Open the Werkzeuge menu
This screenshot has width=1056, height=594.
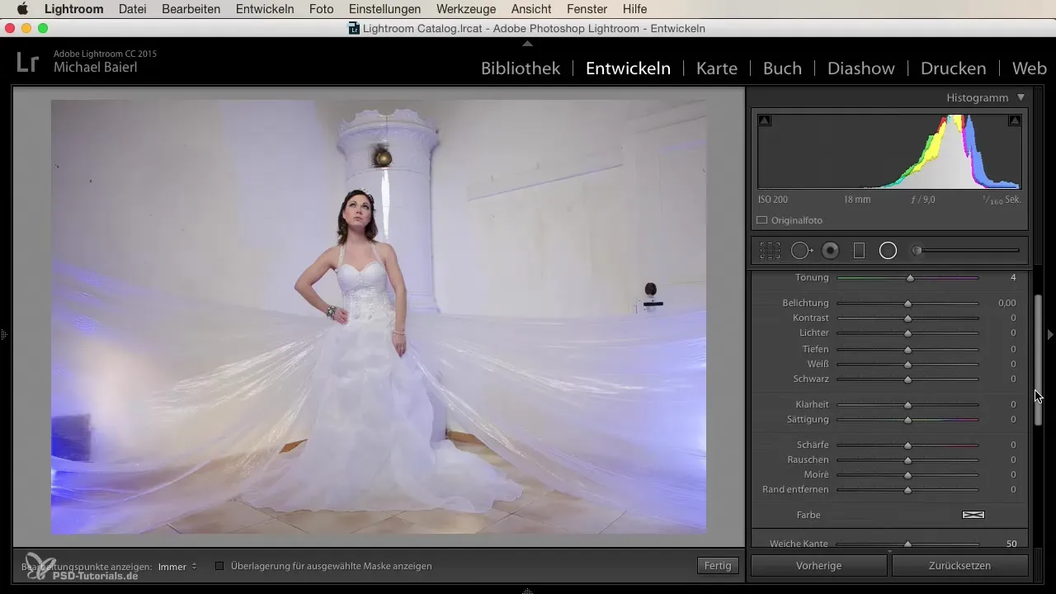pos(466,9)
